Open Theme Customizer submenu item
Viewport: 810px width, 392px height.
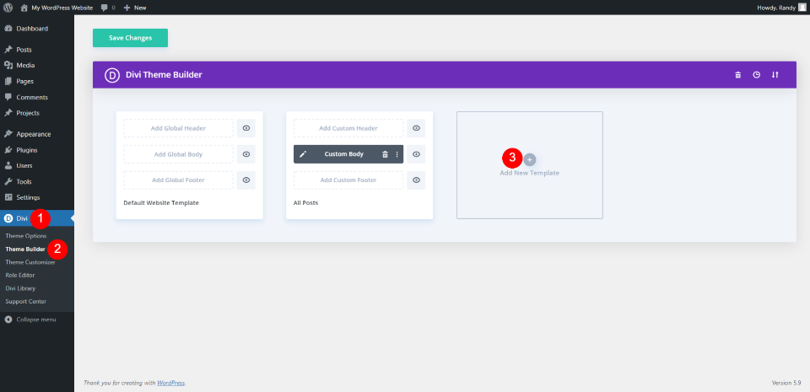(30, 262)
